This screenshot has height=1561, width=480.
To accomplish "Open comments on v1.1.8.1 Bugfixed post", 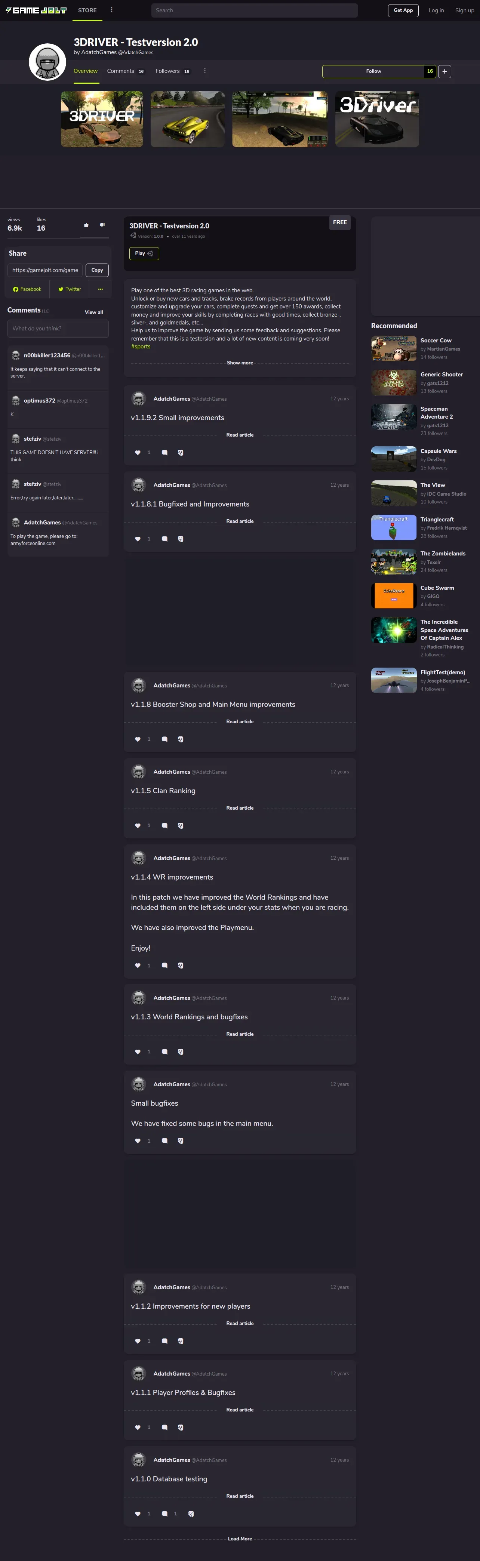I will [x=164, y=539].
